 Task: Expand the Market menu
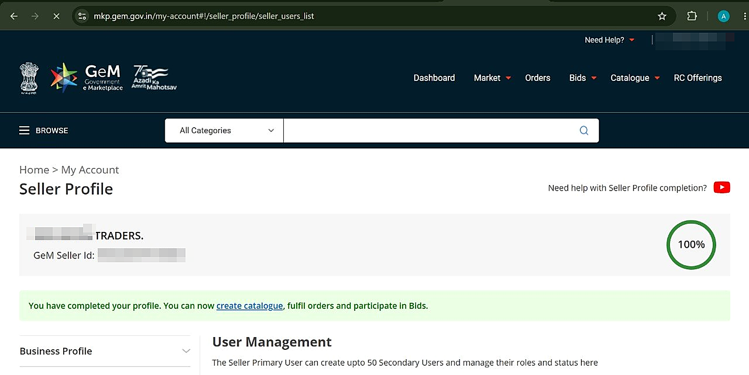pos(492,78)
